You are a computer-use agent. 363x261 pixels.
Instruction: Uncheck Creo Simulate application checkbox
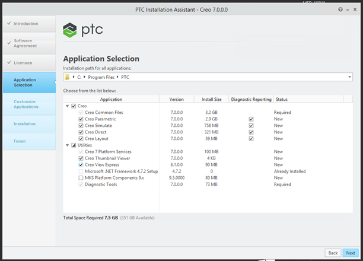coord(81,126)
